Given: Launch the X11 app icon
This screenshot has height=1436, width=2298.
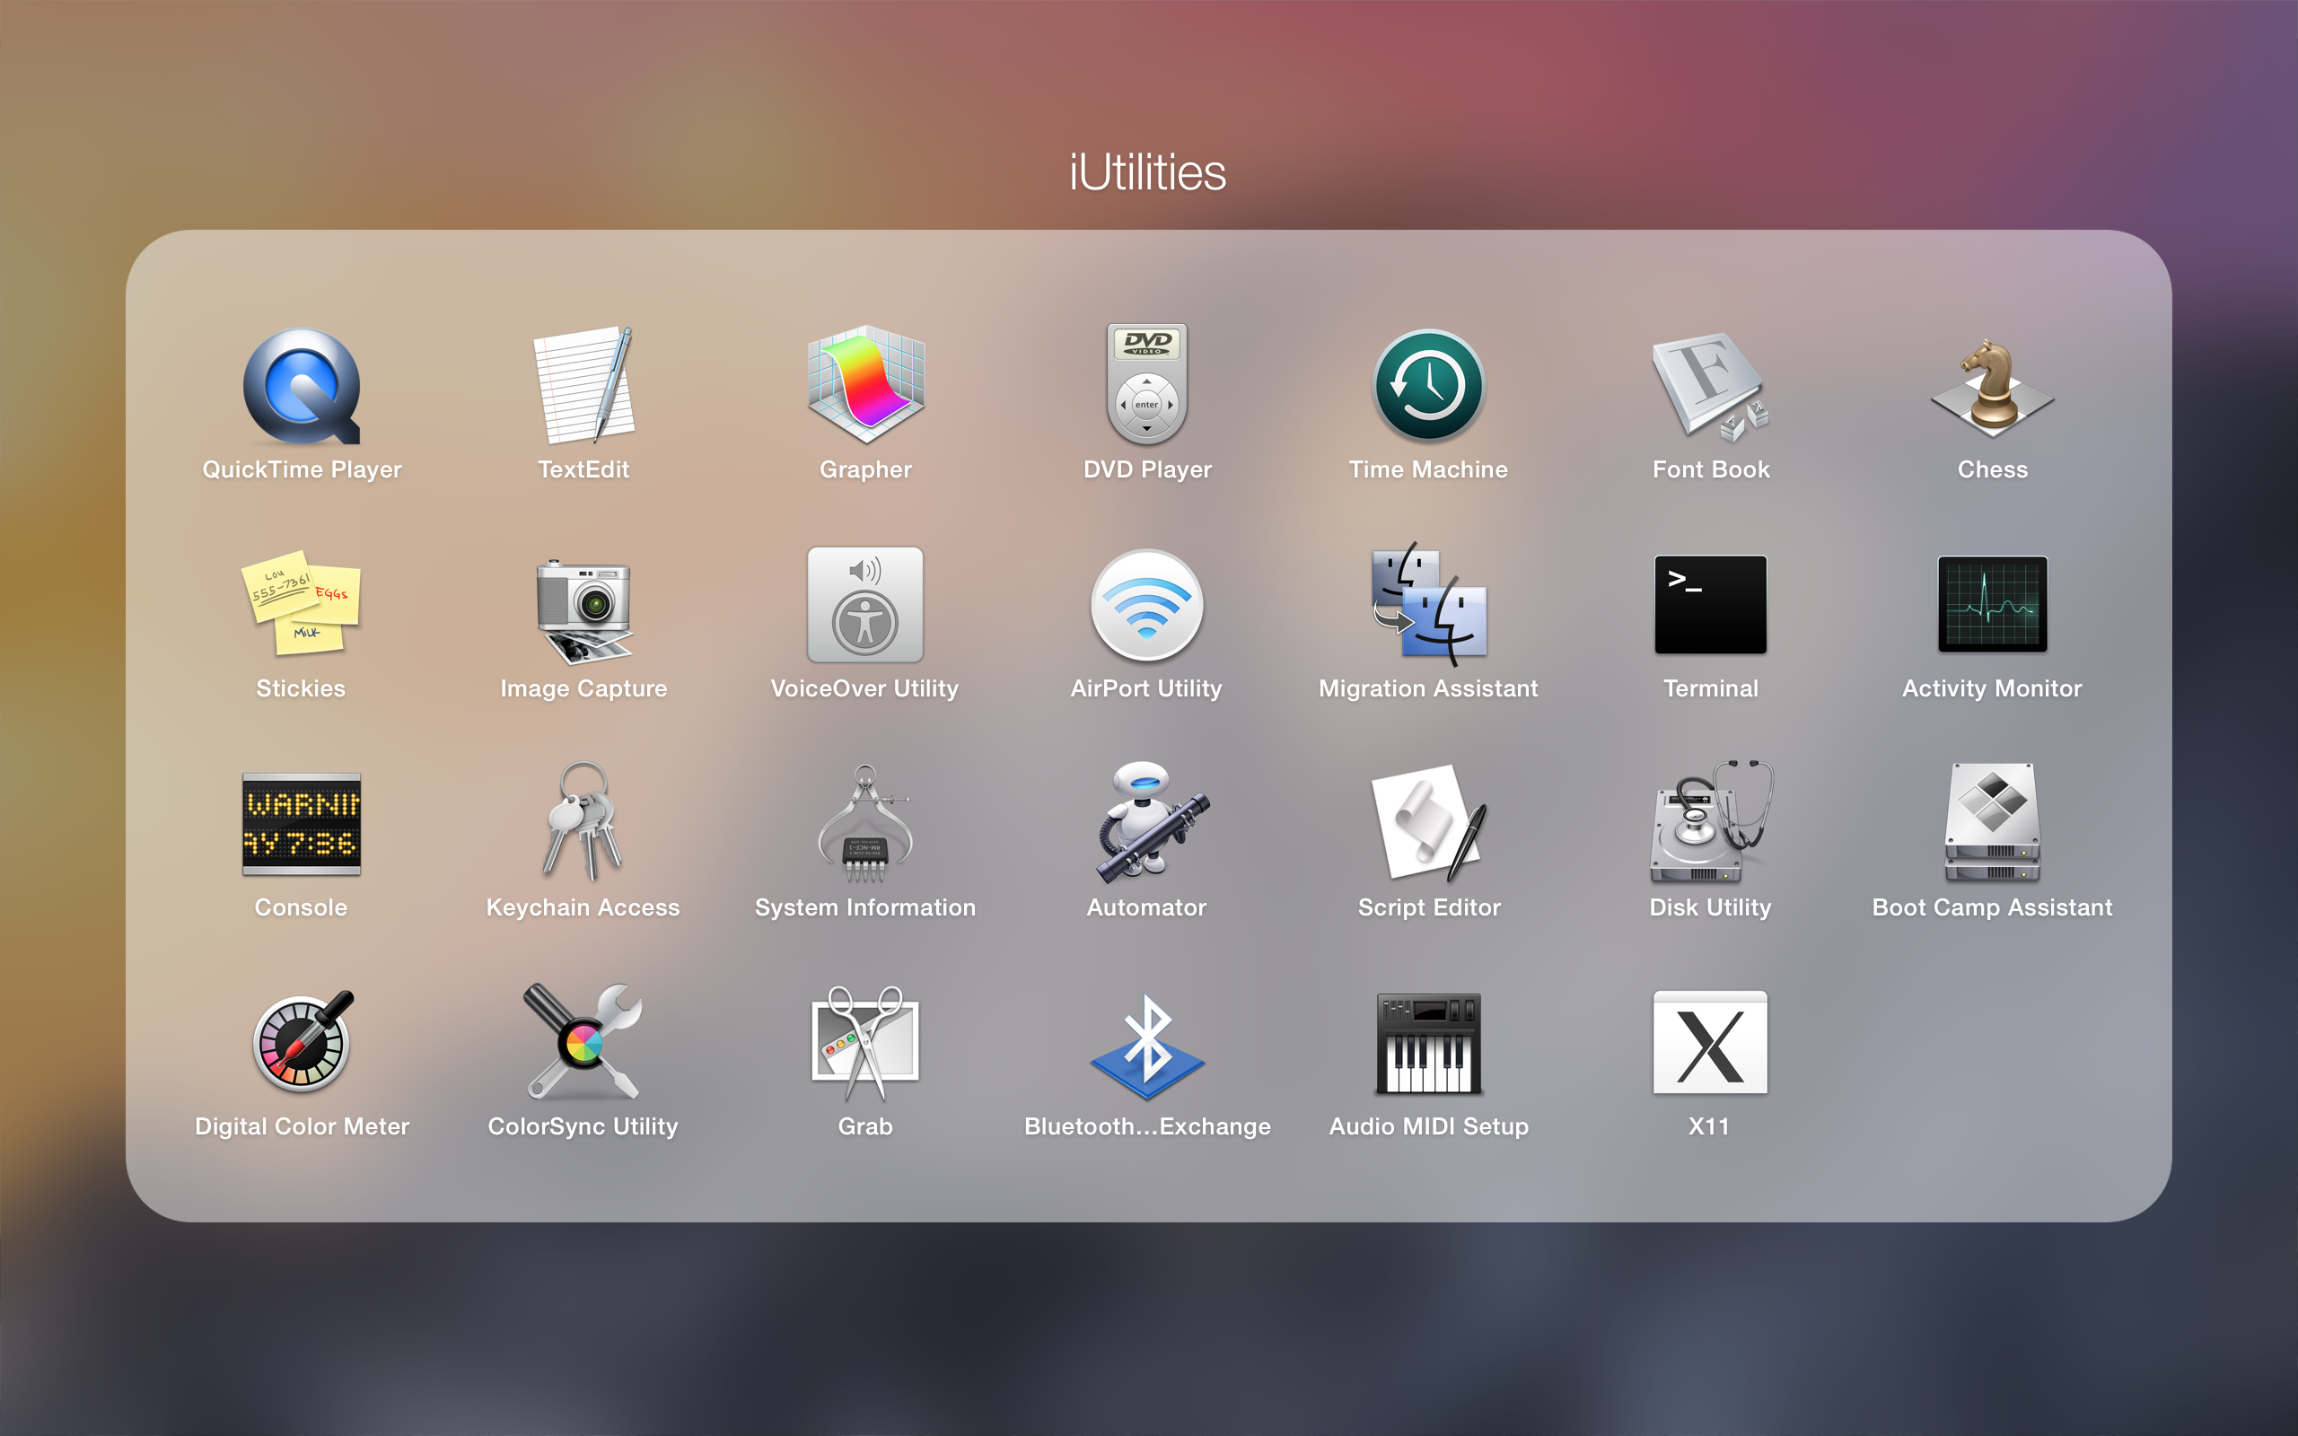Looking at the screenshot, I should point(1710,1042).
